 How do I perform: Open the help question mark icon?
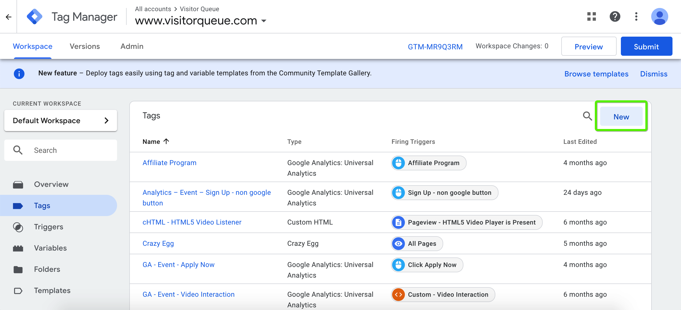click(x=615, y=16)
